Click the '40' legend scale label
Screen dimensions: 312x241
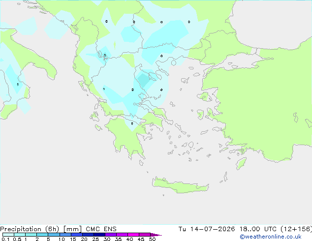[x=129, y=239]
